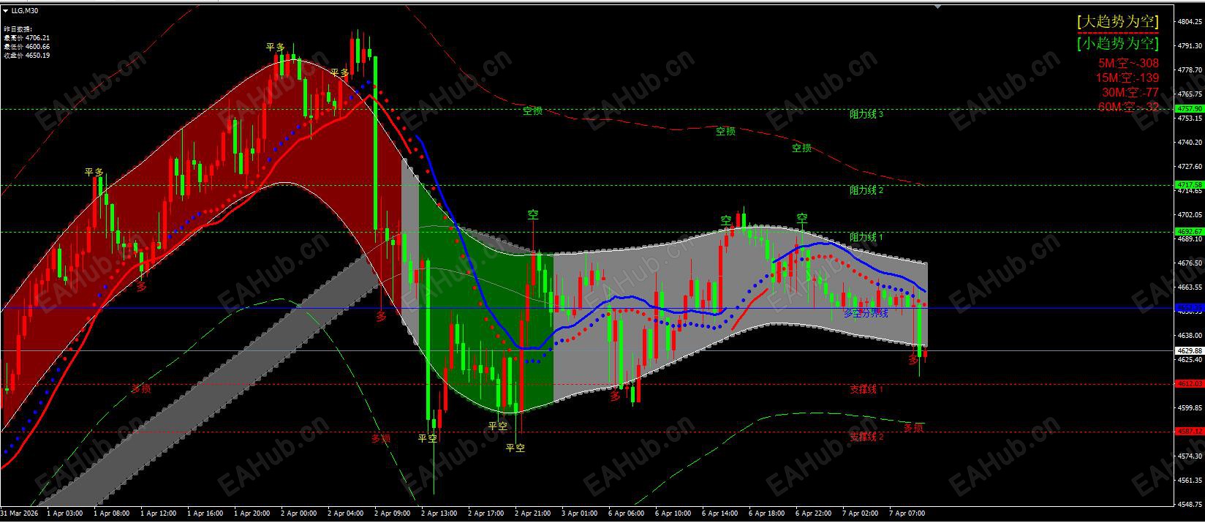Click the 最高价 4706.21 readout
Viewport: 1205px width, 523px height.
27,37
